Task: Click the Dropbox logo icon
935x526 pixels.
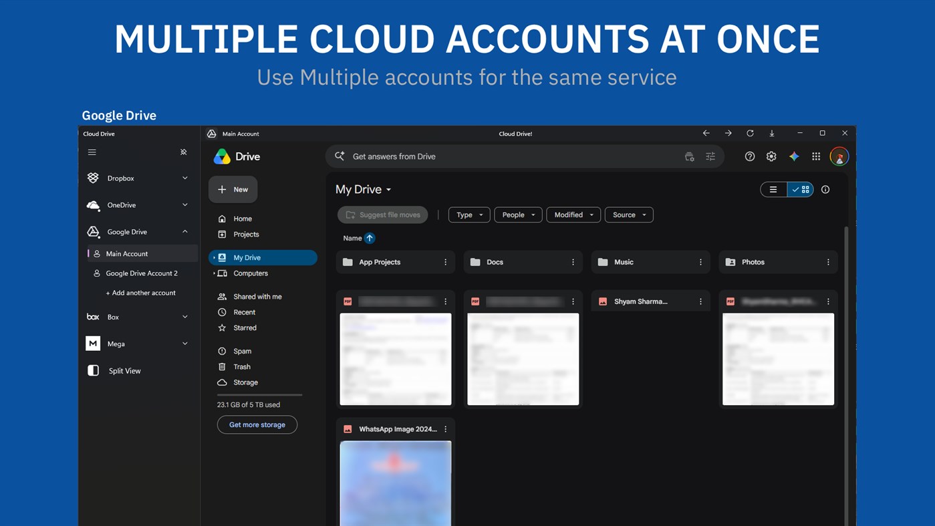Action: point(93,178)
